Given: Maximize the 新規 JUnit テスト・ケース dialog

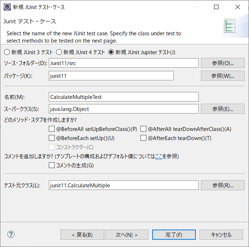Looking at the screenshot, I should pos(216,7).
